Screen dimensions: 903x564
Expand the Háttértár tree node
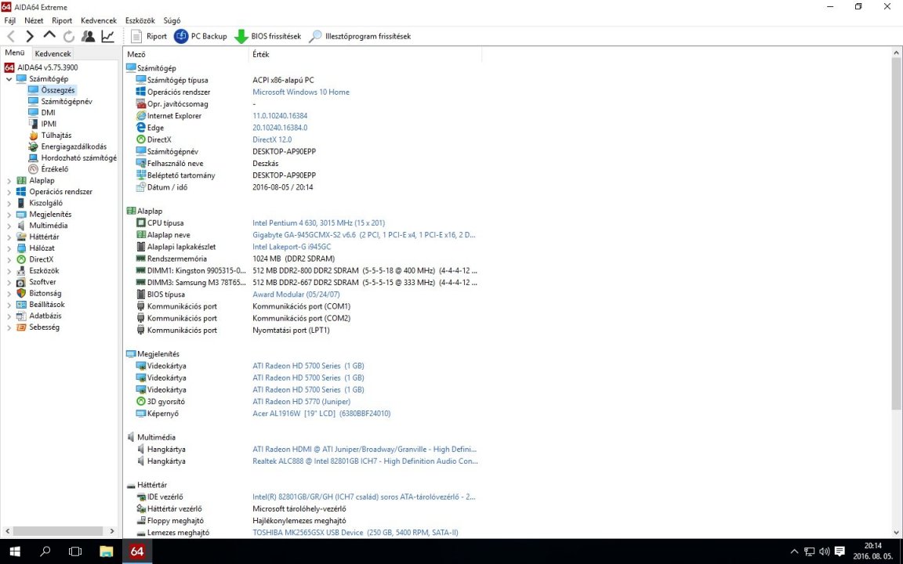[9, 237]
